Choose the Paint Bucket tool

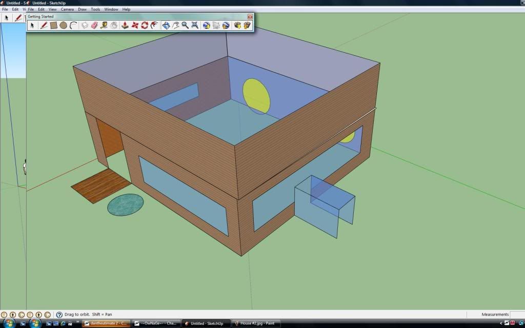pos(114,25)
